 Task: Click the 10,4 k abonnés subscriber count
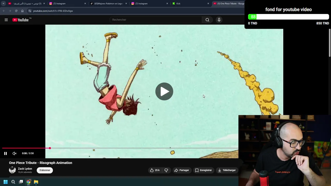coord(25,172)
